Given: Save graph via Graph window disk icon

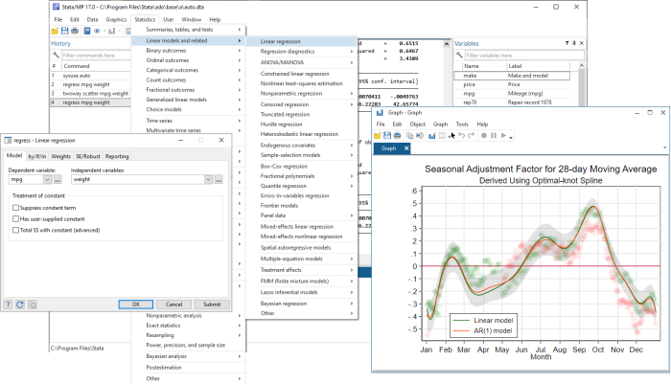Looking at the screenshot, I should pos(387,136).
